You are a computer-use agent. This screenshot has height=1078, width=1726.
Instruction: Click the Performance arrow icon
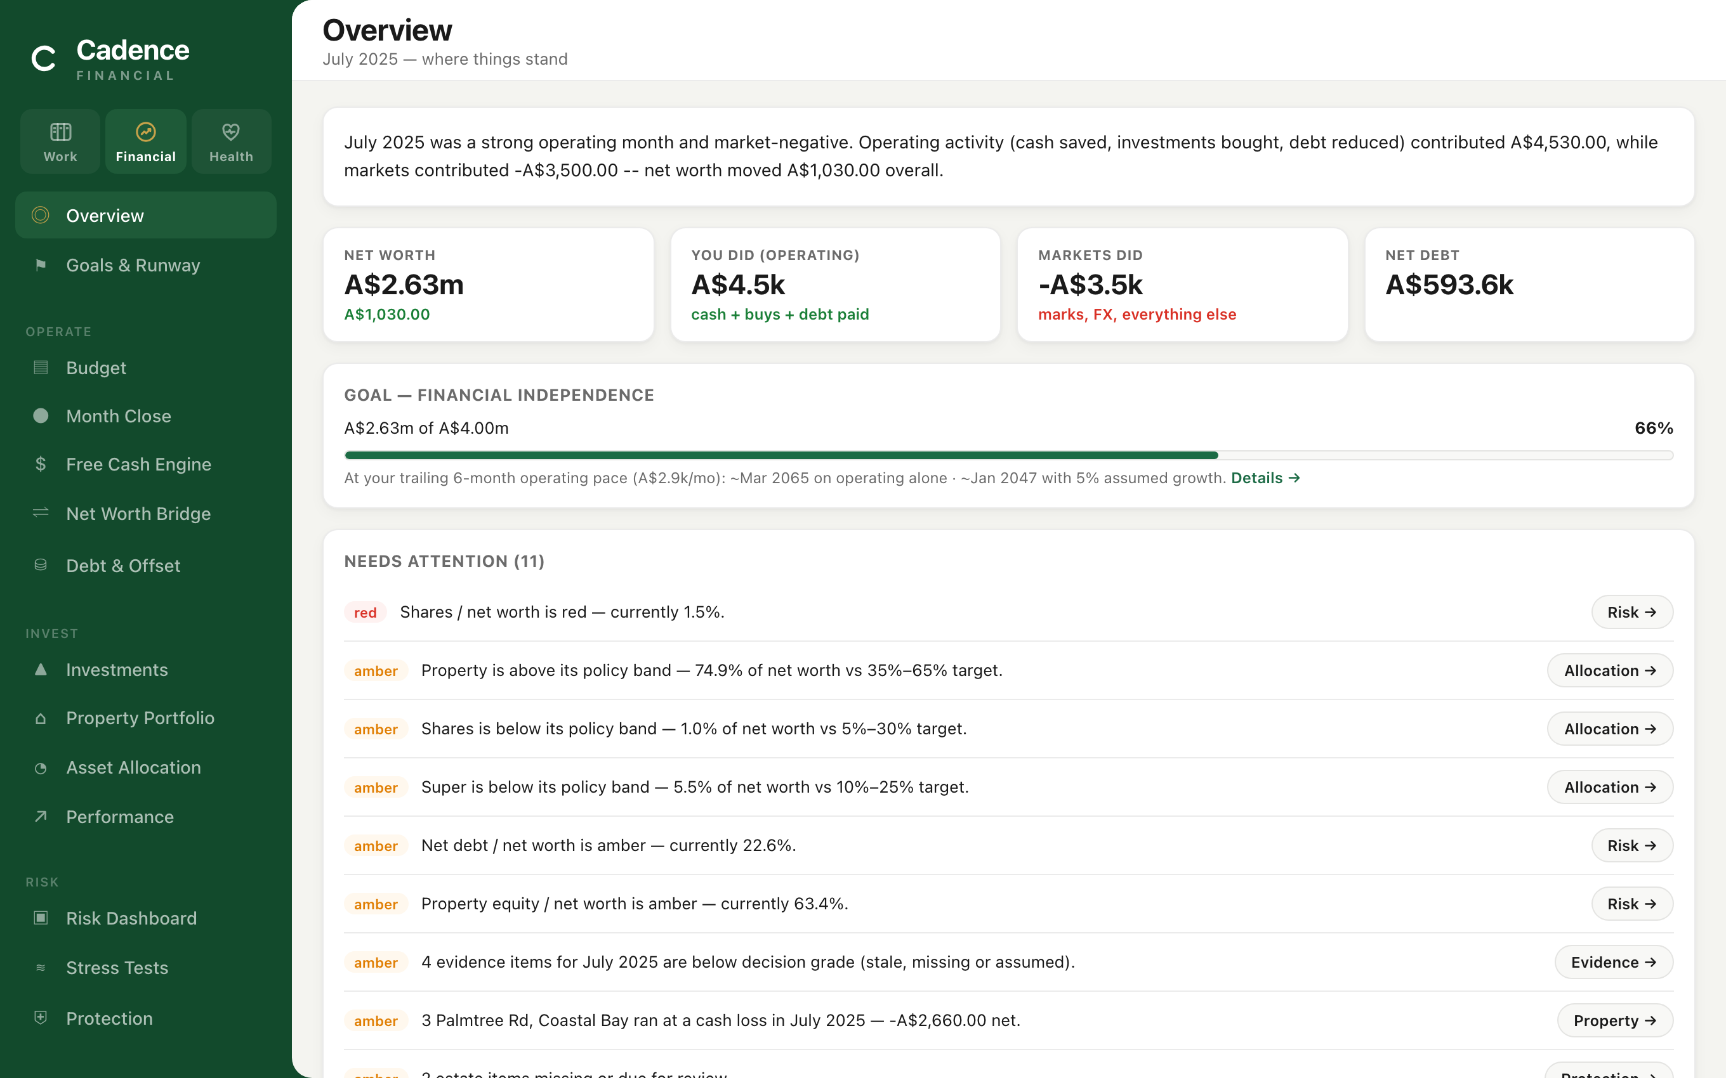pos(41,816)
